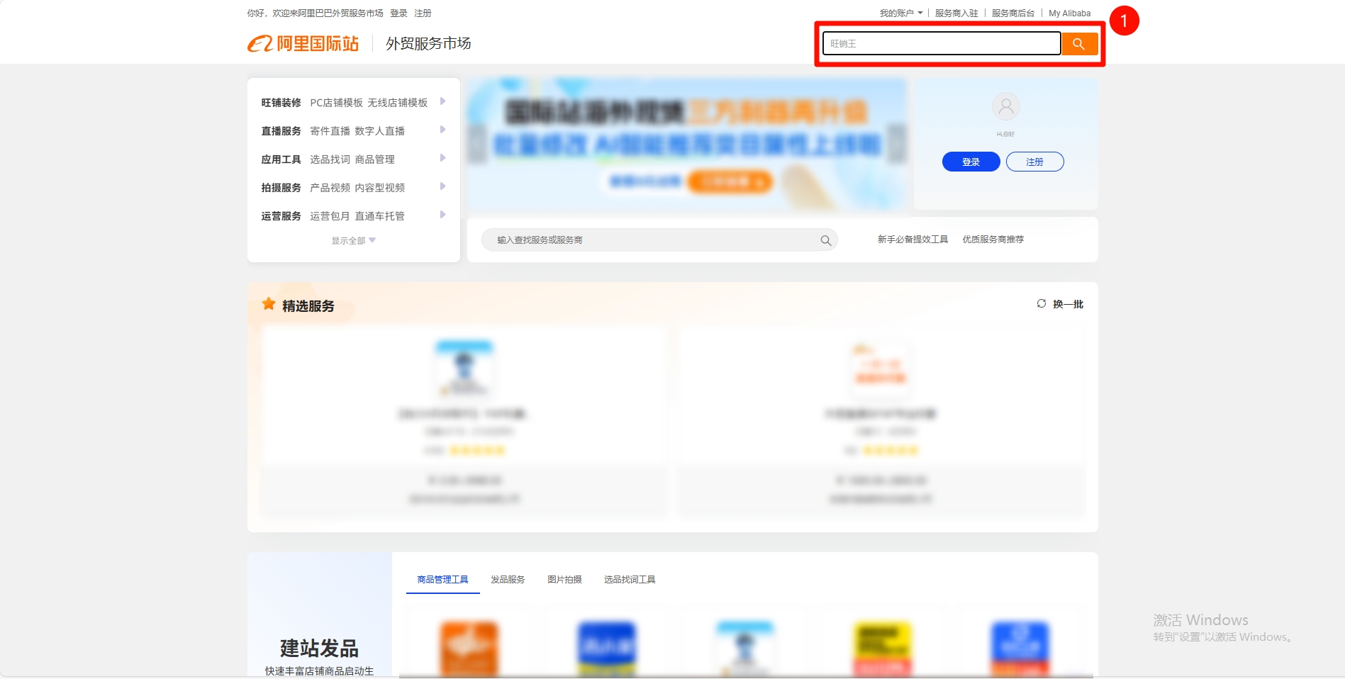Focus the top search field with 旺销王 placeholder

pos(941,44)
